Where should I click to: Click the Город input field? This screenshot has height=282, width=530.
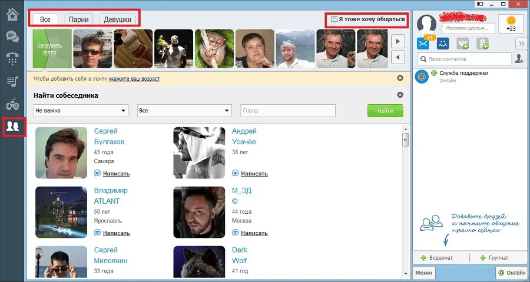pos(288,111)
